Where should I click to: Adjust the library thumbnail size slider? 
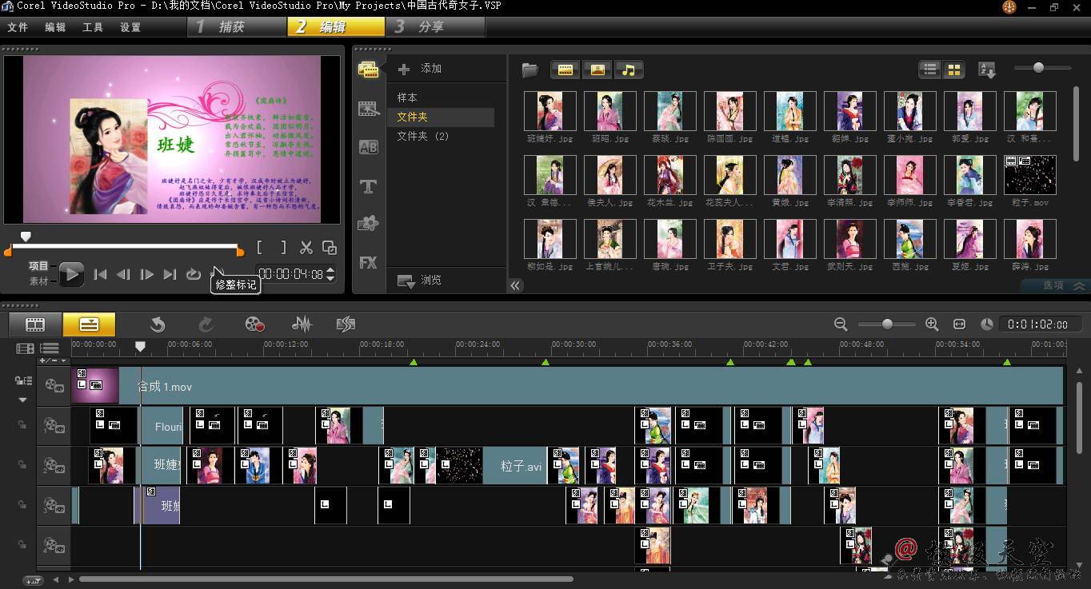[x=1038, y=68]
